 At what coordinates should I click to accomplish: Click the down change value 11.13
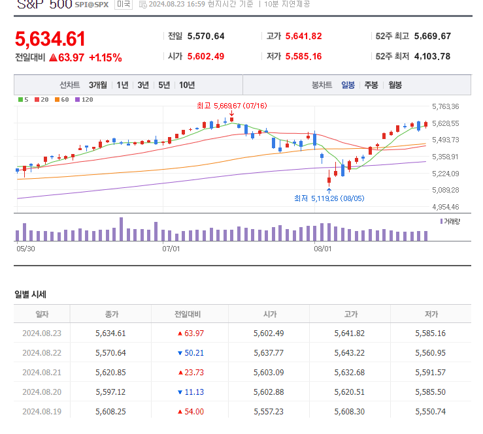point(194,392)
